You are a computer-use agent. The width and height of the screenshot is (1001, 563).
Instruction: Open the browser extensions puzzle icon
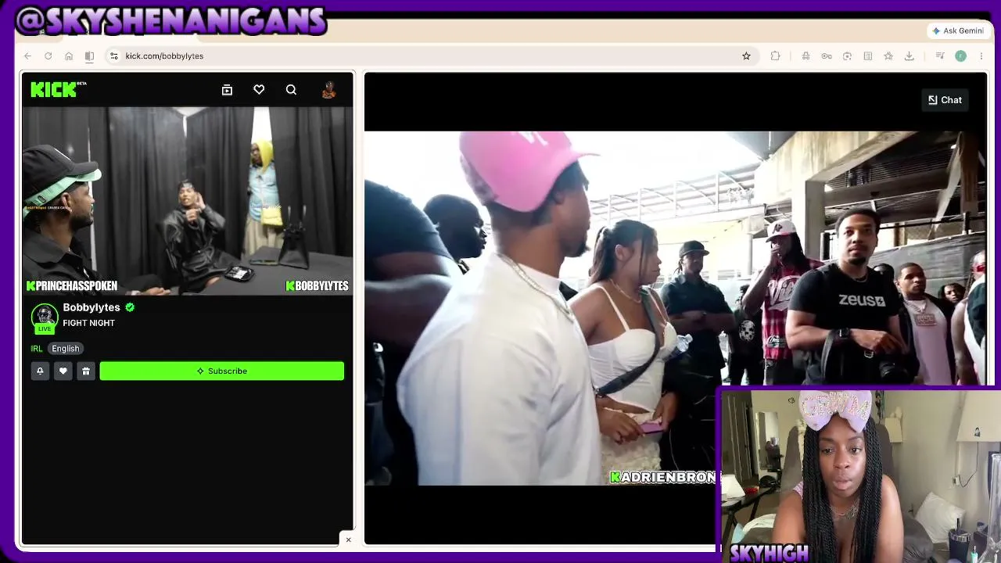pos(775,56)
